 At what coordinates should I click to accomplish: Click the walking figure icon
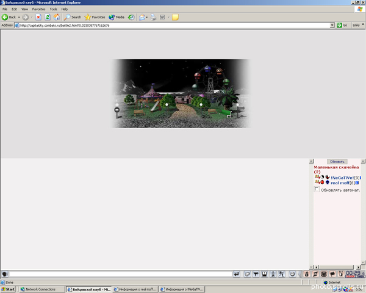[273, 274]
